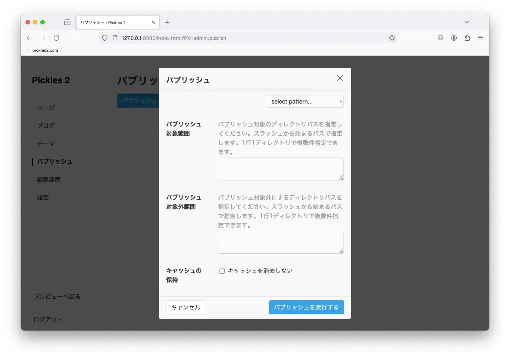Open the extensions puzzle icon
Viewport: 510px width, 358px height.
467,38
